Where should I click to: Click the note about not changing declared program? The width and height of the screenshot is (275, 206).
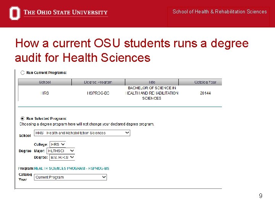click(87, 124)
